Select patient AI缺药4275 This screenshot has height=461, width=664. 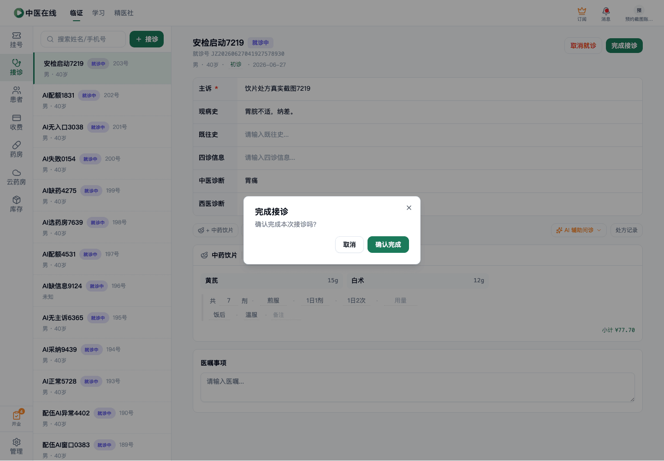pyautogui.click(x=102, y=195)
